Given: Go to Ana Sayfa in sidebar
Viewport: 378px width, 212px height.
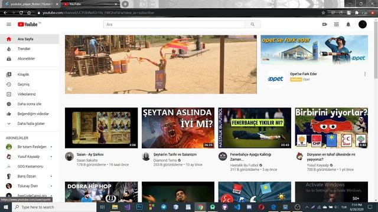Looking at the screenshot, I should coord(30,39).
